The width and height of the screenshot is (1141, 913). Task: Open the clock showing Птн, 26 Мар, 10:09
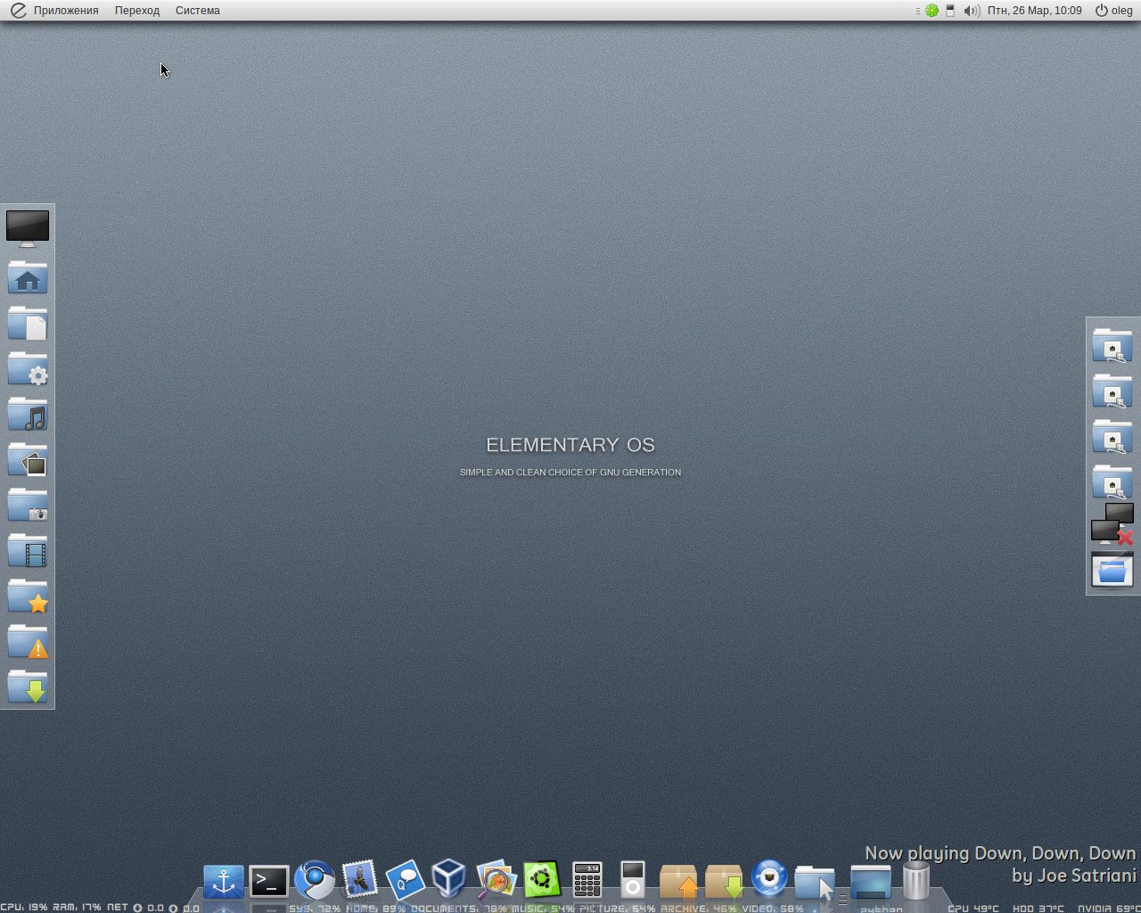coord(1035,11)
